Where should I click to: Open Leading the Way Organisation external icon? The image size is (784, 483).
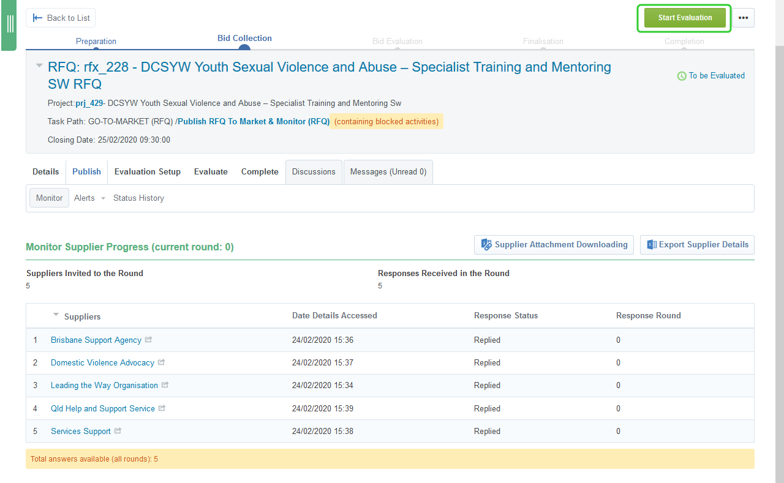coord(165,385)
